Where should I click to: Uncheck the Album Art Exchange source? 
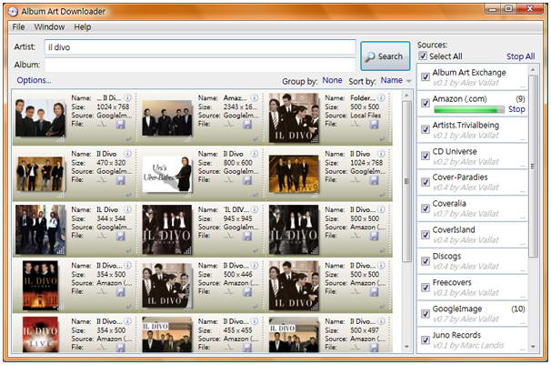426,76
